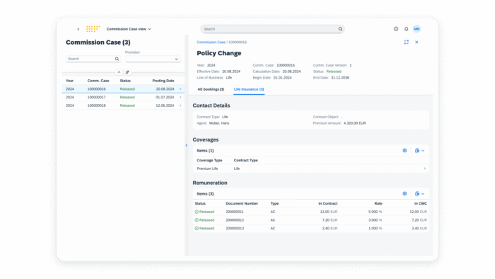Click the Rate column header
This screenshot has height=279, width=495.
click(x=378, y=204)
